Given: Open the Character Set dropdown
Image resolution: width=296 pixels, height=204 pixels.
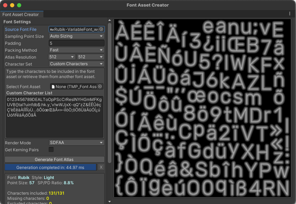Looking at the screenshot, I should [77, 64].
